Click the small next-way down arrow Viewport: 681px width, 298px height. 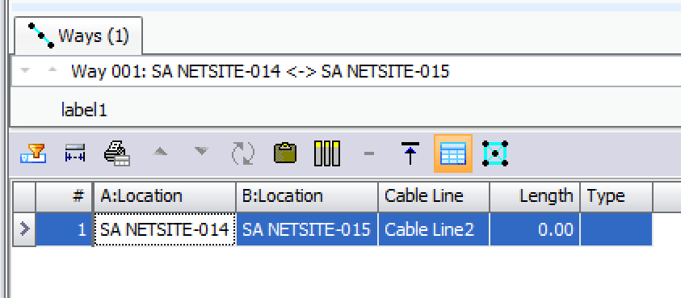[x=25, y=70]
